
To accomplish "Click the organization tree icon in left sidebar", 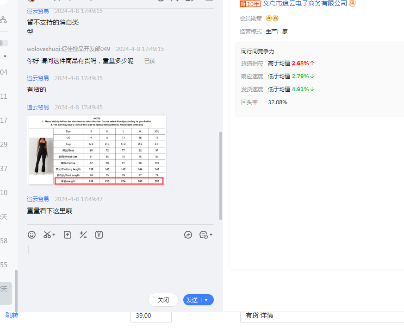I will pos(3,20).
